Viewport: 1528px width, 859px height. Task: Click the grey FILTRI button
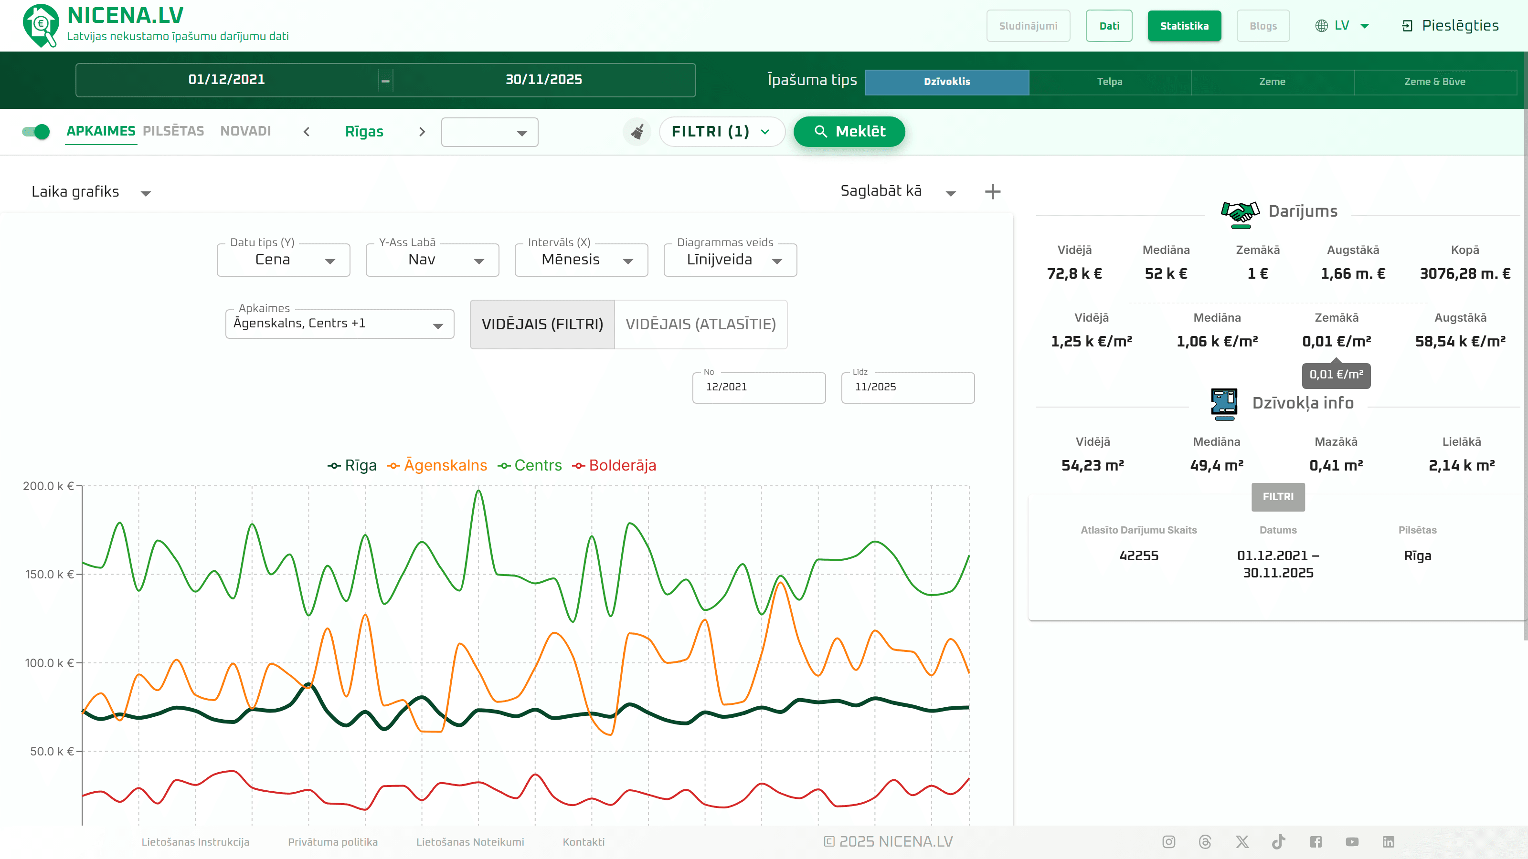(1278, 497)
